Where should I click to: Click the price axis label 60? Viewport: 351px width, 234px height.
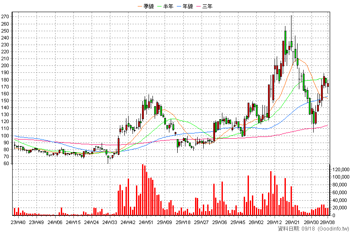[x=6, y=163]
